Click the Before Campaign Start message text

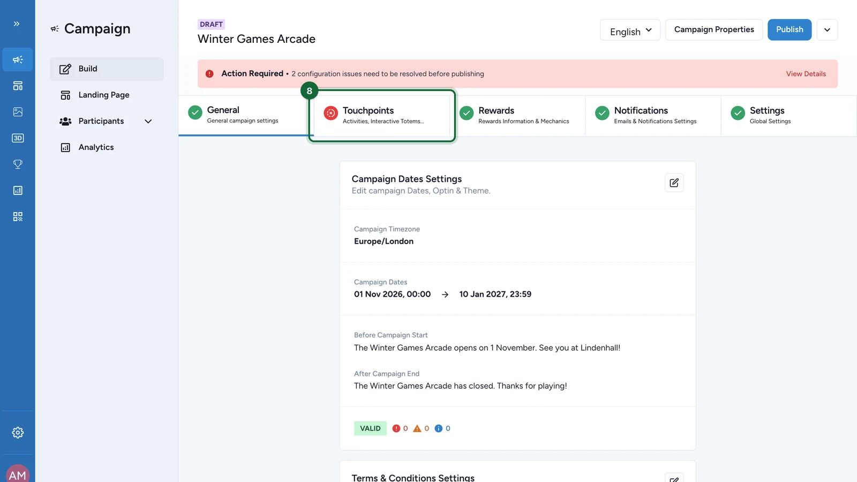pyautogui.click(x=487, y=348)
